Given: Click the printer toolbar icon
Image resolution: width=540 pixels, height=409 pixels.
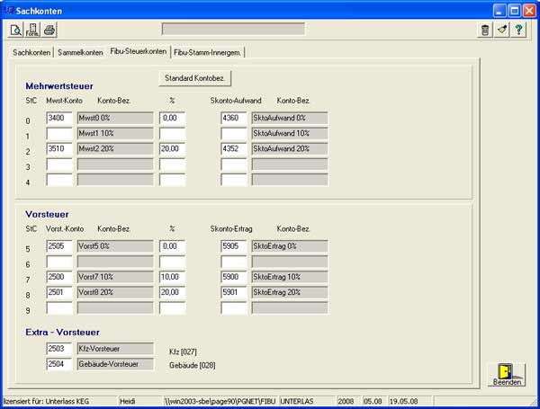Looking at the screenshot, I should coord(49,30).
